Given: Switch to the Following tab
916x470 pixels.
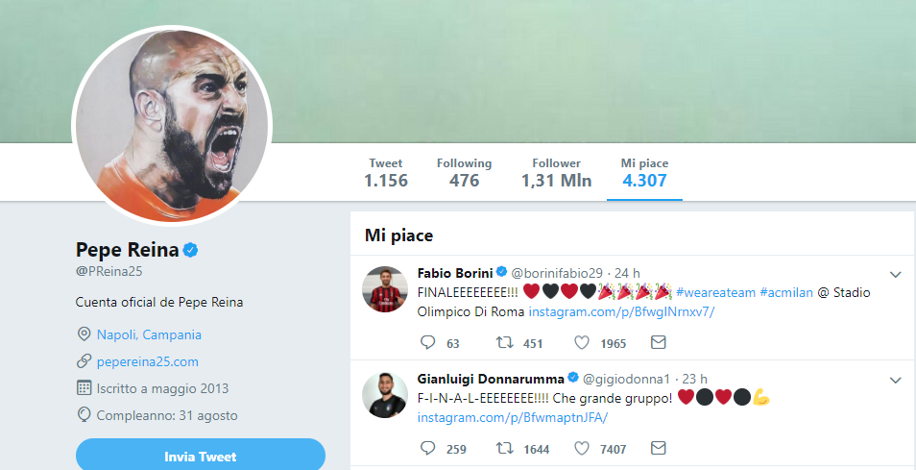Looking at the screenshot, I should point(464,172).
